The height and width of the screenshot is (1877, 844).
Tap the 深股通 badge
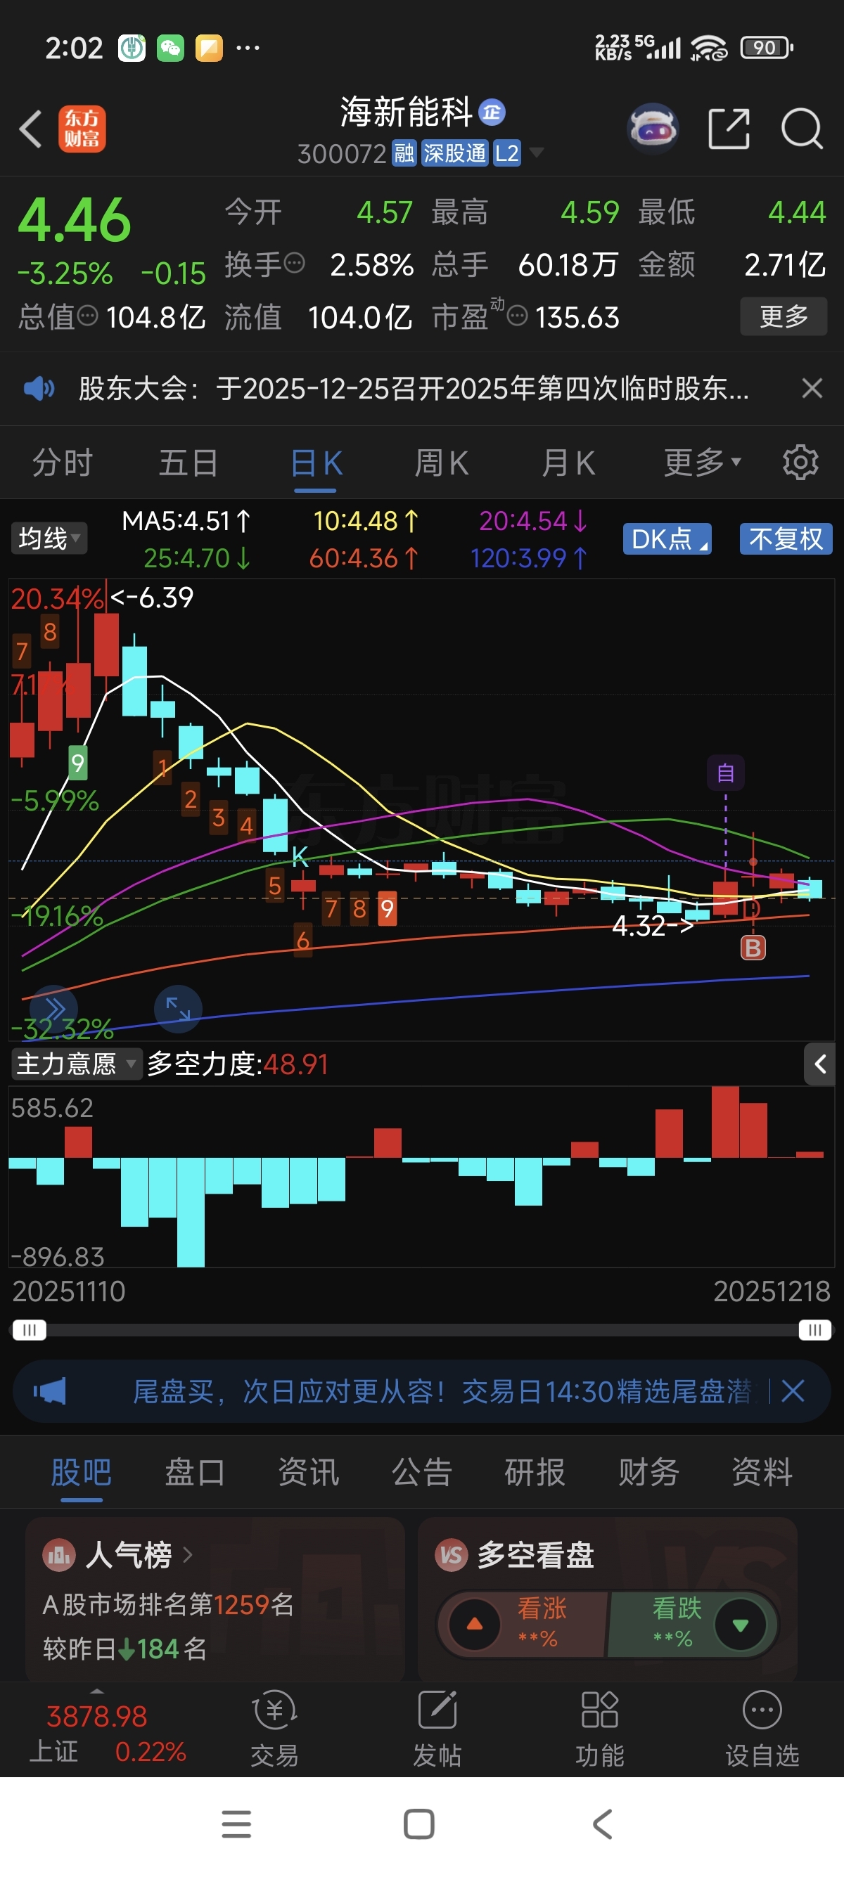[x=455, y=153]
